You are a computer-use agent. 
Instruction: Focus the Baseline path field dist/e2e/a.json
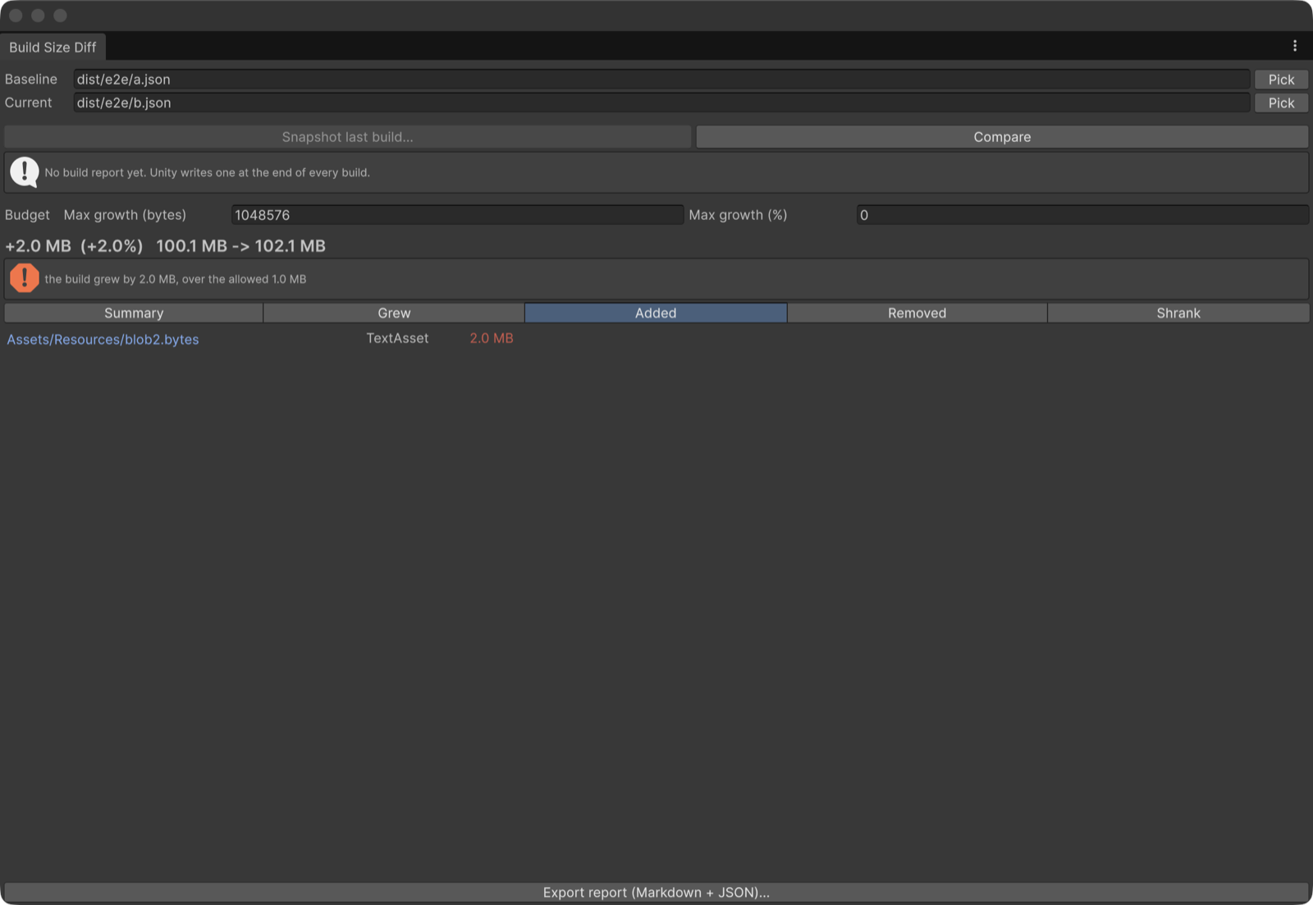tap(661, 79)
